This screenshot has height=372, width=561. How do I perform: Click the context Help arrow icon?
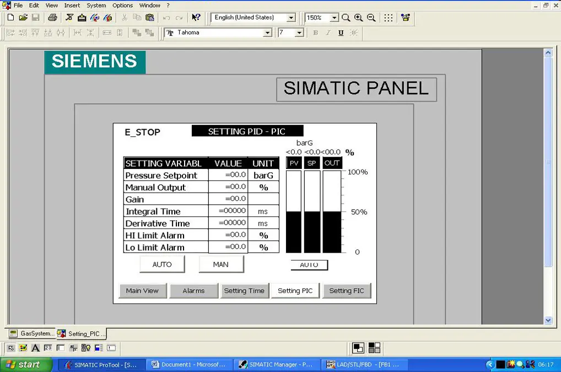point(196,18)
